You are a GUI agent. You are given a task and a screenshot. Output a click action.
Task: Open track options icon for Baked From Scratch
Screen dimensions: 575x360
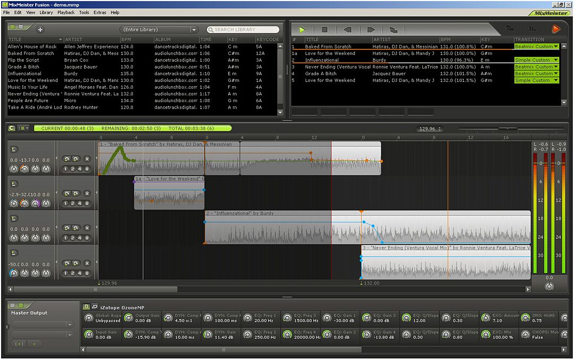14,149
